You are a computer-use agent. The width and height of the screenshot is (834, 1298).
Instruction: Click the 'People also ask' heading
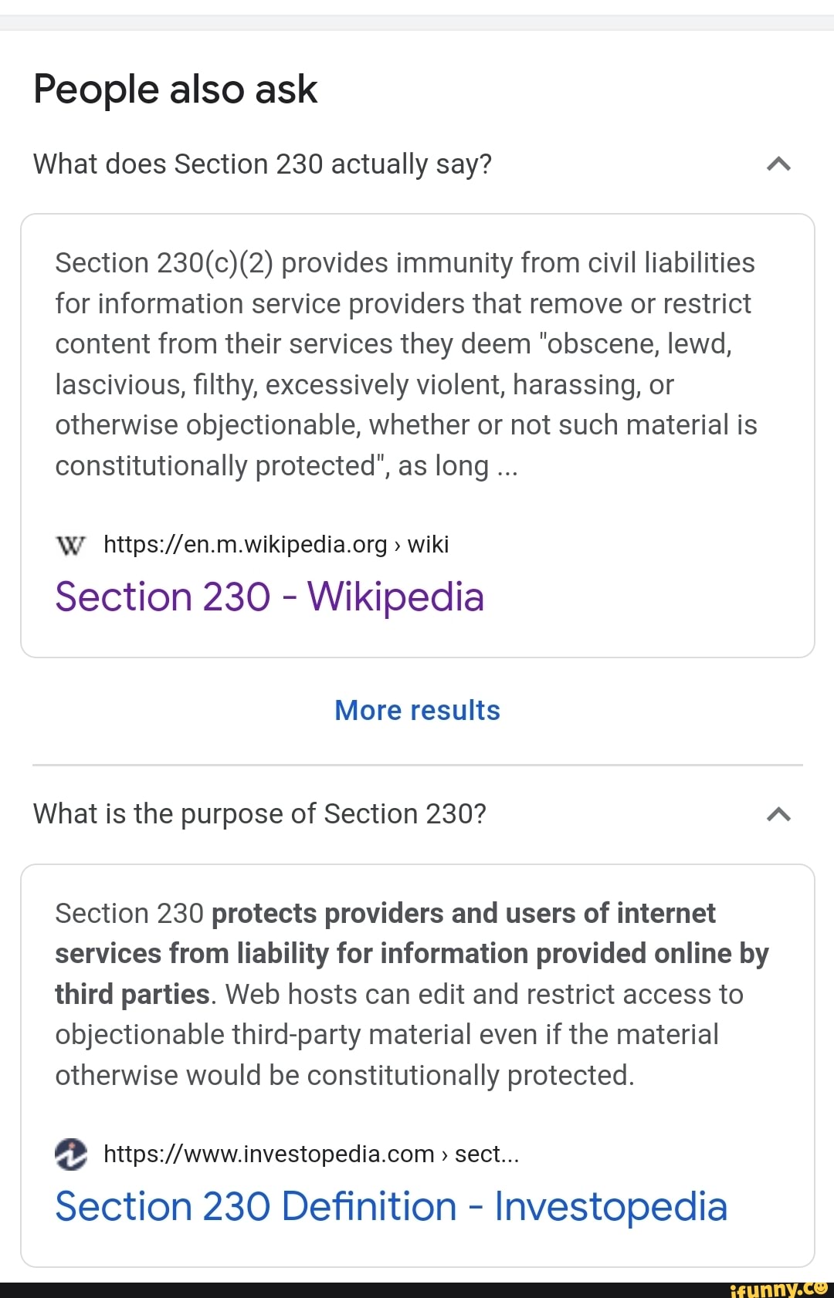click(175, 89)
